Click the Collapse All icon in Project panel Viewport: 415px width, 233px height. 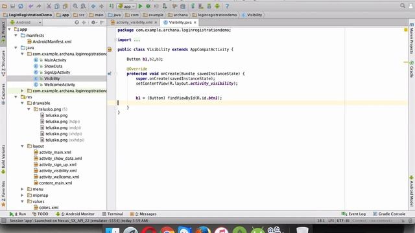(x=84, y=23)
